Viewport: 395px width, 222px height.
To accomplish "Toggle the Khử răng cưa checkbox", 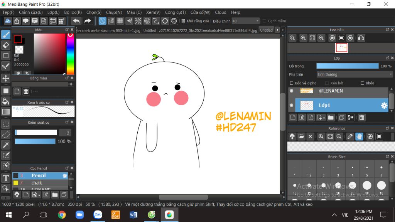I will point(183,21).
